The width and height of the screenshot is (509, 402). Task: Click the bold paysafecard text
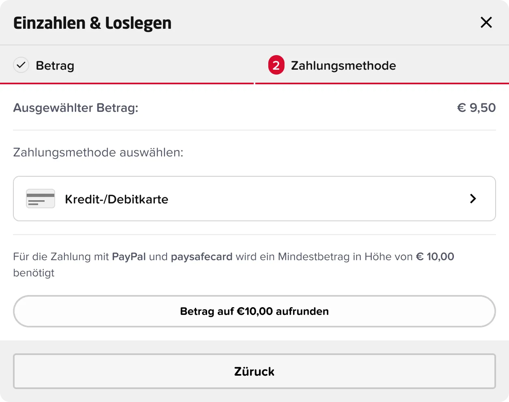click(x=201, y=257)
